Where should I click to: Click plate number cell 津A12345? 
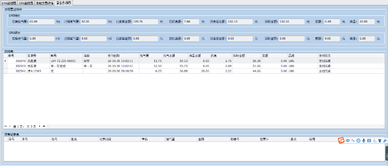38,71
